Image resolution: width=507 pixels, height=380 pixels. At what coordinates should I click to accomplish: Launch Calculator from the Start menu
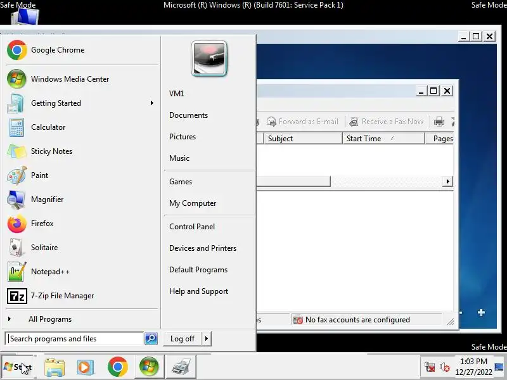pyautogui.click(x=82, y=127)
